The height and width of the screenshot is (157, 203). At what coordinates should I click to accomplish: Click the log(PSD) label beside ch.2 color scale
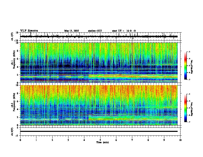point(192,109)
